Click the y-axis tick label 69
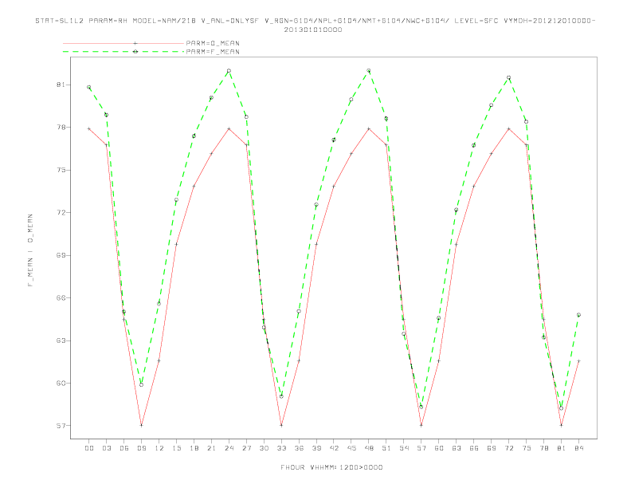 [x=61, y=255]
